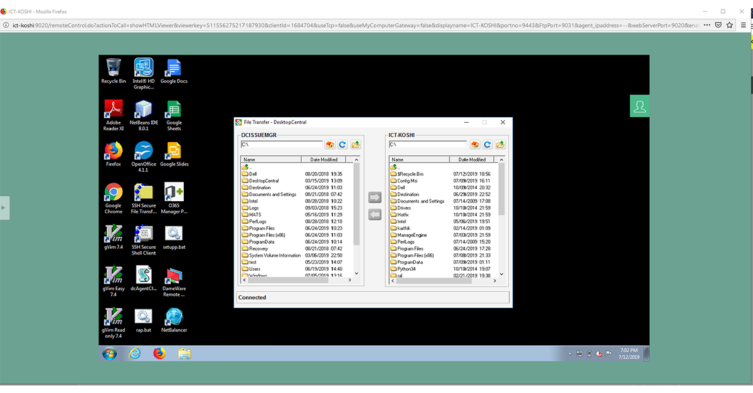
Task: Bookmark this page with the star icon
Action: pos(730,25)
